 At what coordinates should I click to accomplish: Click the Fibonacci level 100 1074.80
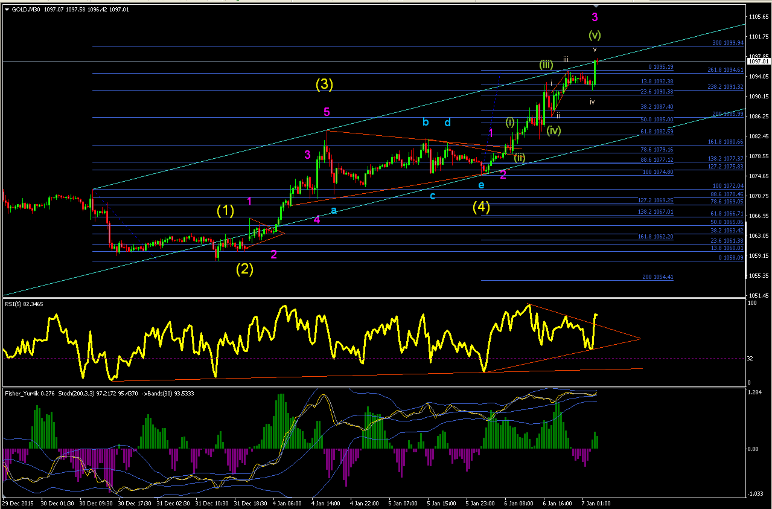[x=659, y=172]
